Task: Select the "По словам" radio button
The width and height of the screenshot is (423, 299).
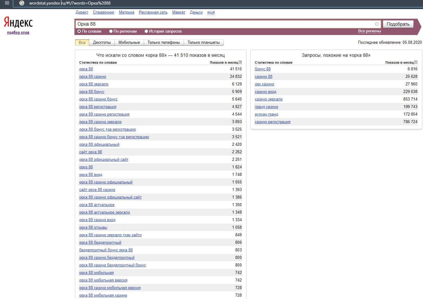Action: point(79,31)
